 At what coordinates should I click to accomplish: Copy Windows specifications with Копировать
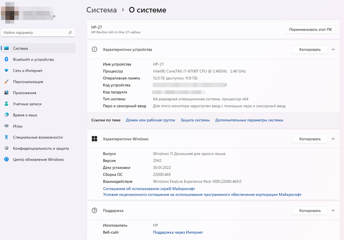tap(310, 139)
